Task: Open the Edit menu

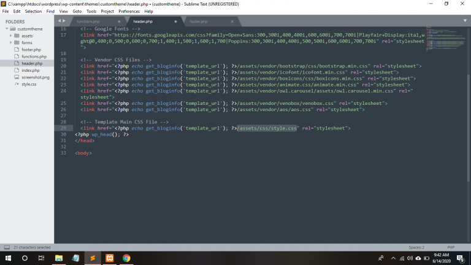Action: [x=17, y=12]
